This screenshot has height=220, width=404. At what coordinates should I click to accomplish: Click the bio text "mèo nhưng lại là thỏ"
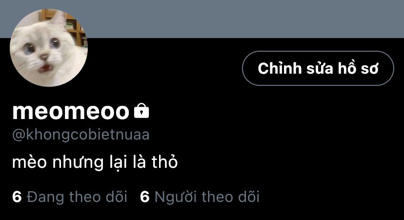(x=95, y=162)
